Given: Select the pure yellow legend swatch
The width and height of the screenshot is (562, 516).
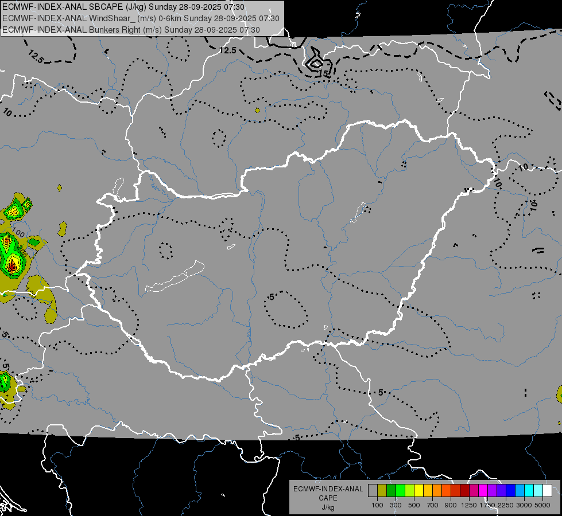Looking at the screenshot, I should 418,491.
